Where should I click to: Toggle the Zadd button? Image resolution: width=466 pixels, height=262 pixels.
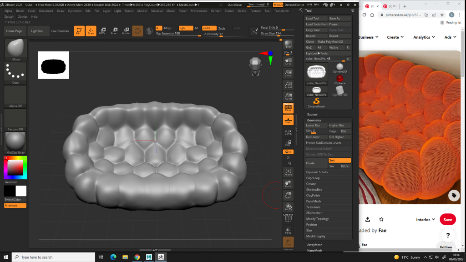pyautogui.click(x=209, y=28)
